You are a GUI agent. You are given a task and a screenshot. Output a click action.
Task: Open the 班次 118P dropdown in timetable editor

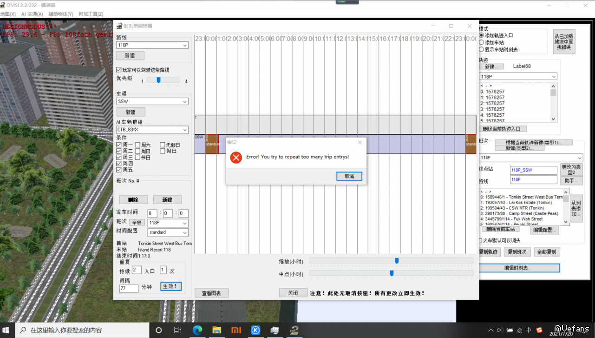[x=168, y=223]
